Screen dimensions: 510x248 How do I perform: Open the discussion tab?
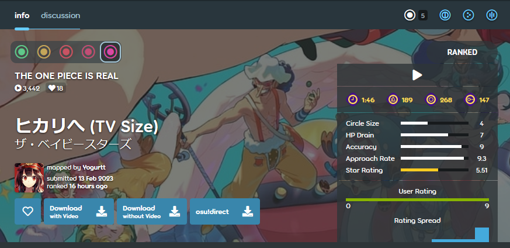click(x=61, y=15)
